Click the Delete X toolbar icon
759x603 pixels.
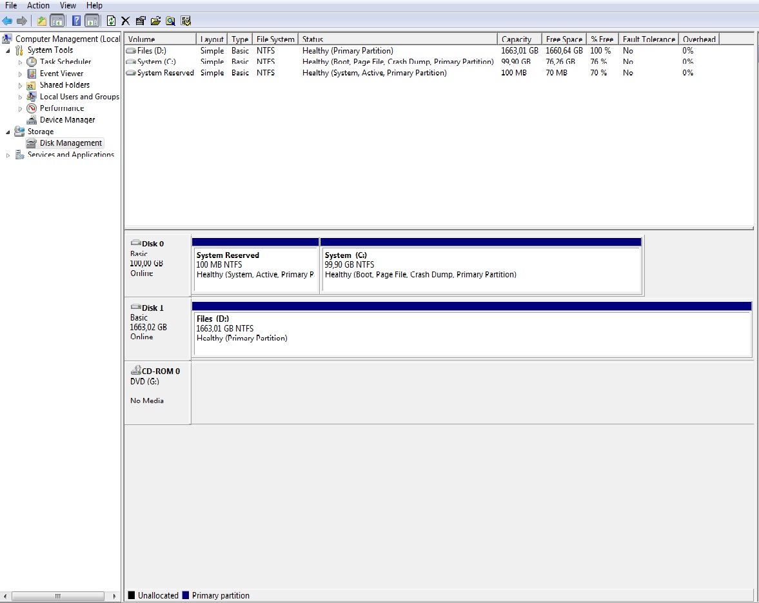(x=125, y=21)
